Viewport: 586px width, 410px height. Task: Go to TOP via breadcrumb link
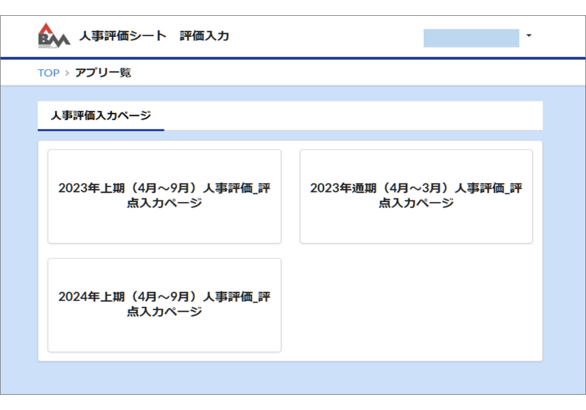pos(49,73)
